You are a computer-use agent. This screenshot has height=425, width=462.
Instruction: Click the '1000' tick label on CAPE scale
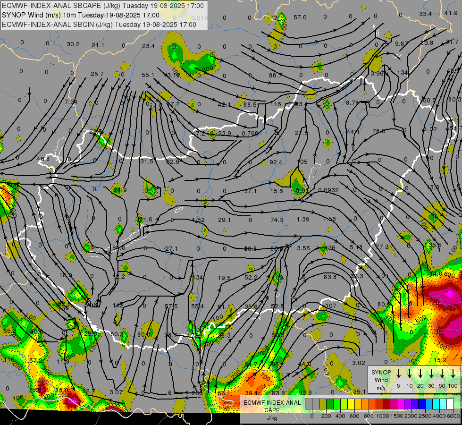383,416
